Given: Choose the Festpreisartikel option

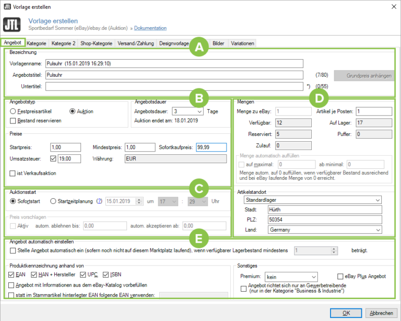Looking at the screenshot, I should click(x=13, y=111).
